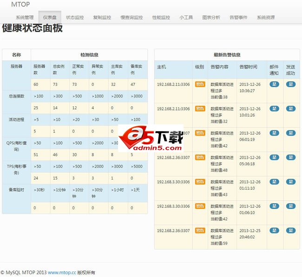The width and height of the screenshot is (302, 277).
Task: Click the QPS(每秒查询) row label
Action: pos(16,146)
